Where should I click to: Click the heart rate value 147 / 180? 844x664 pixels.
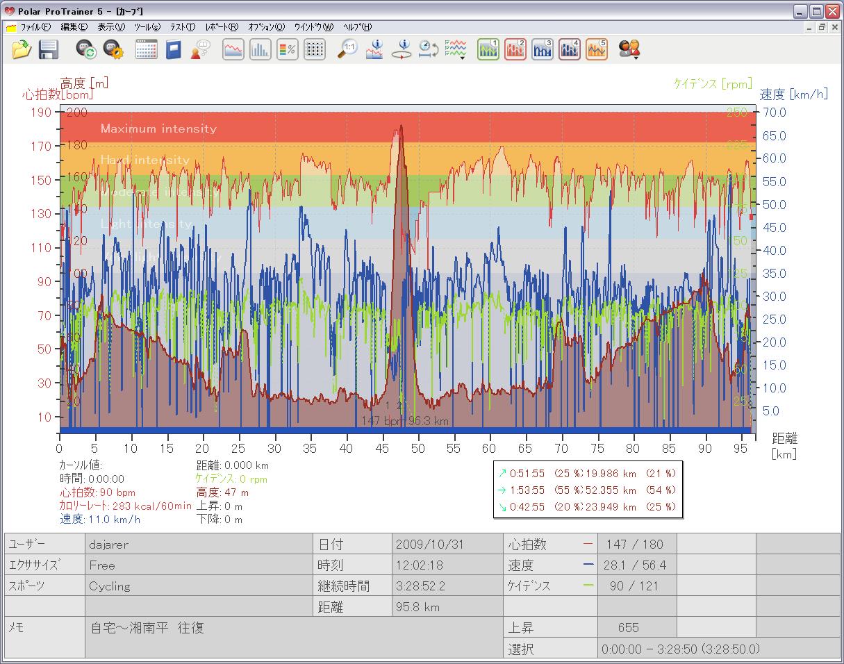click(x=637, y=545)
